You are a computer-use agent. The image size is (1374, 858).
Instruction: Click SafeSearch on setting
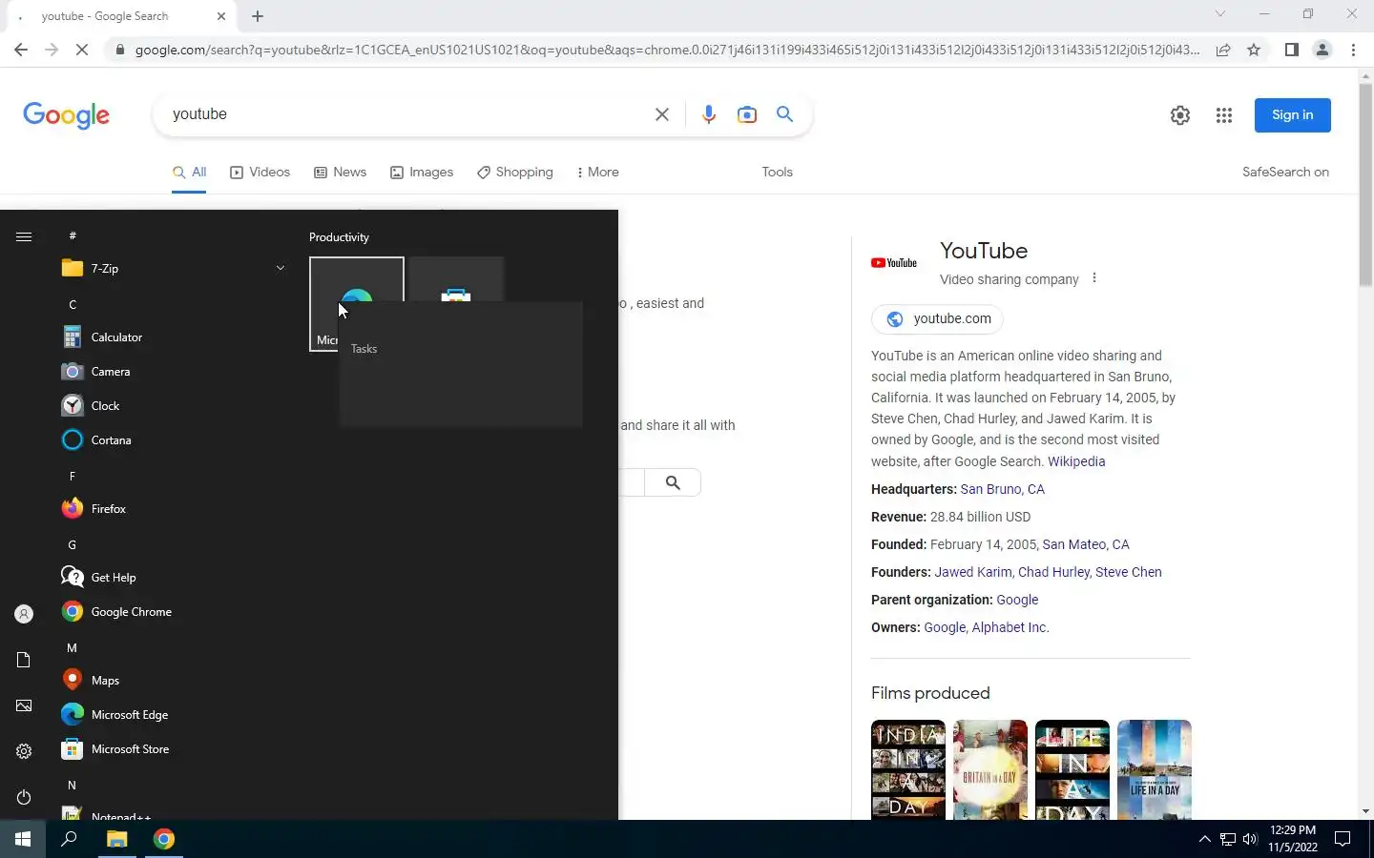coord(1285,173)
